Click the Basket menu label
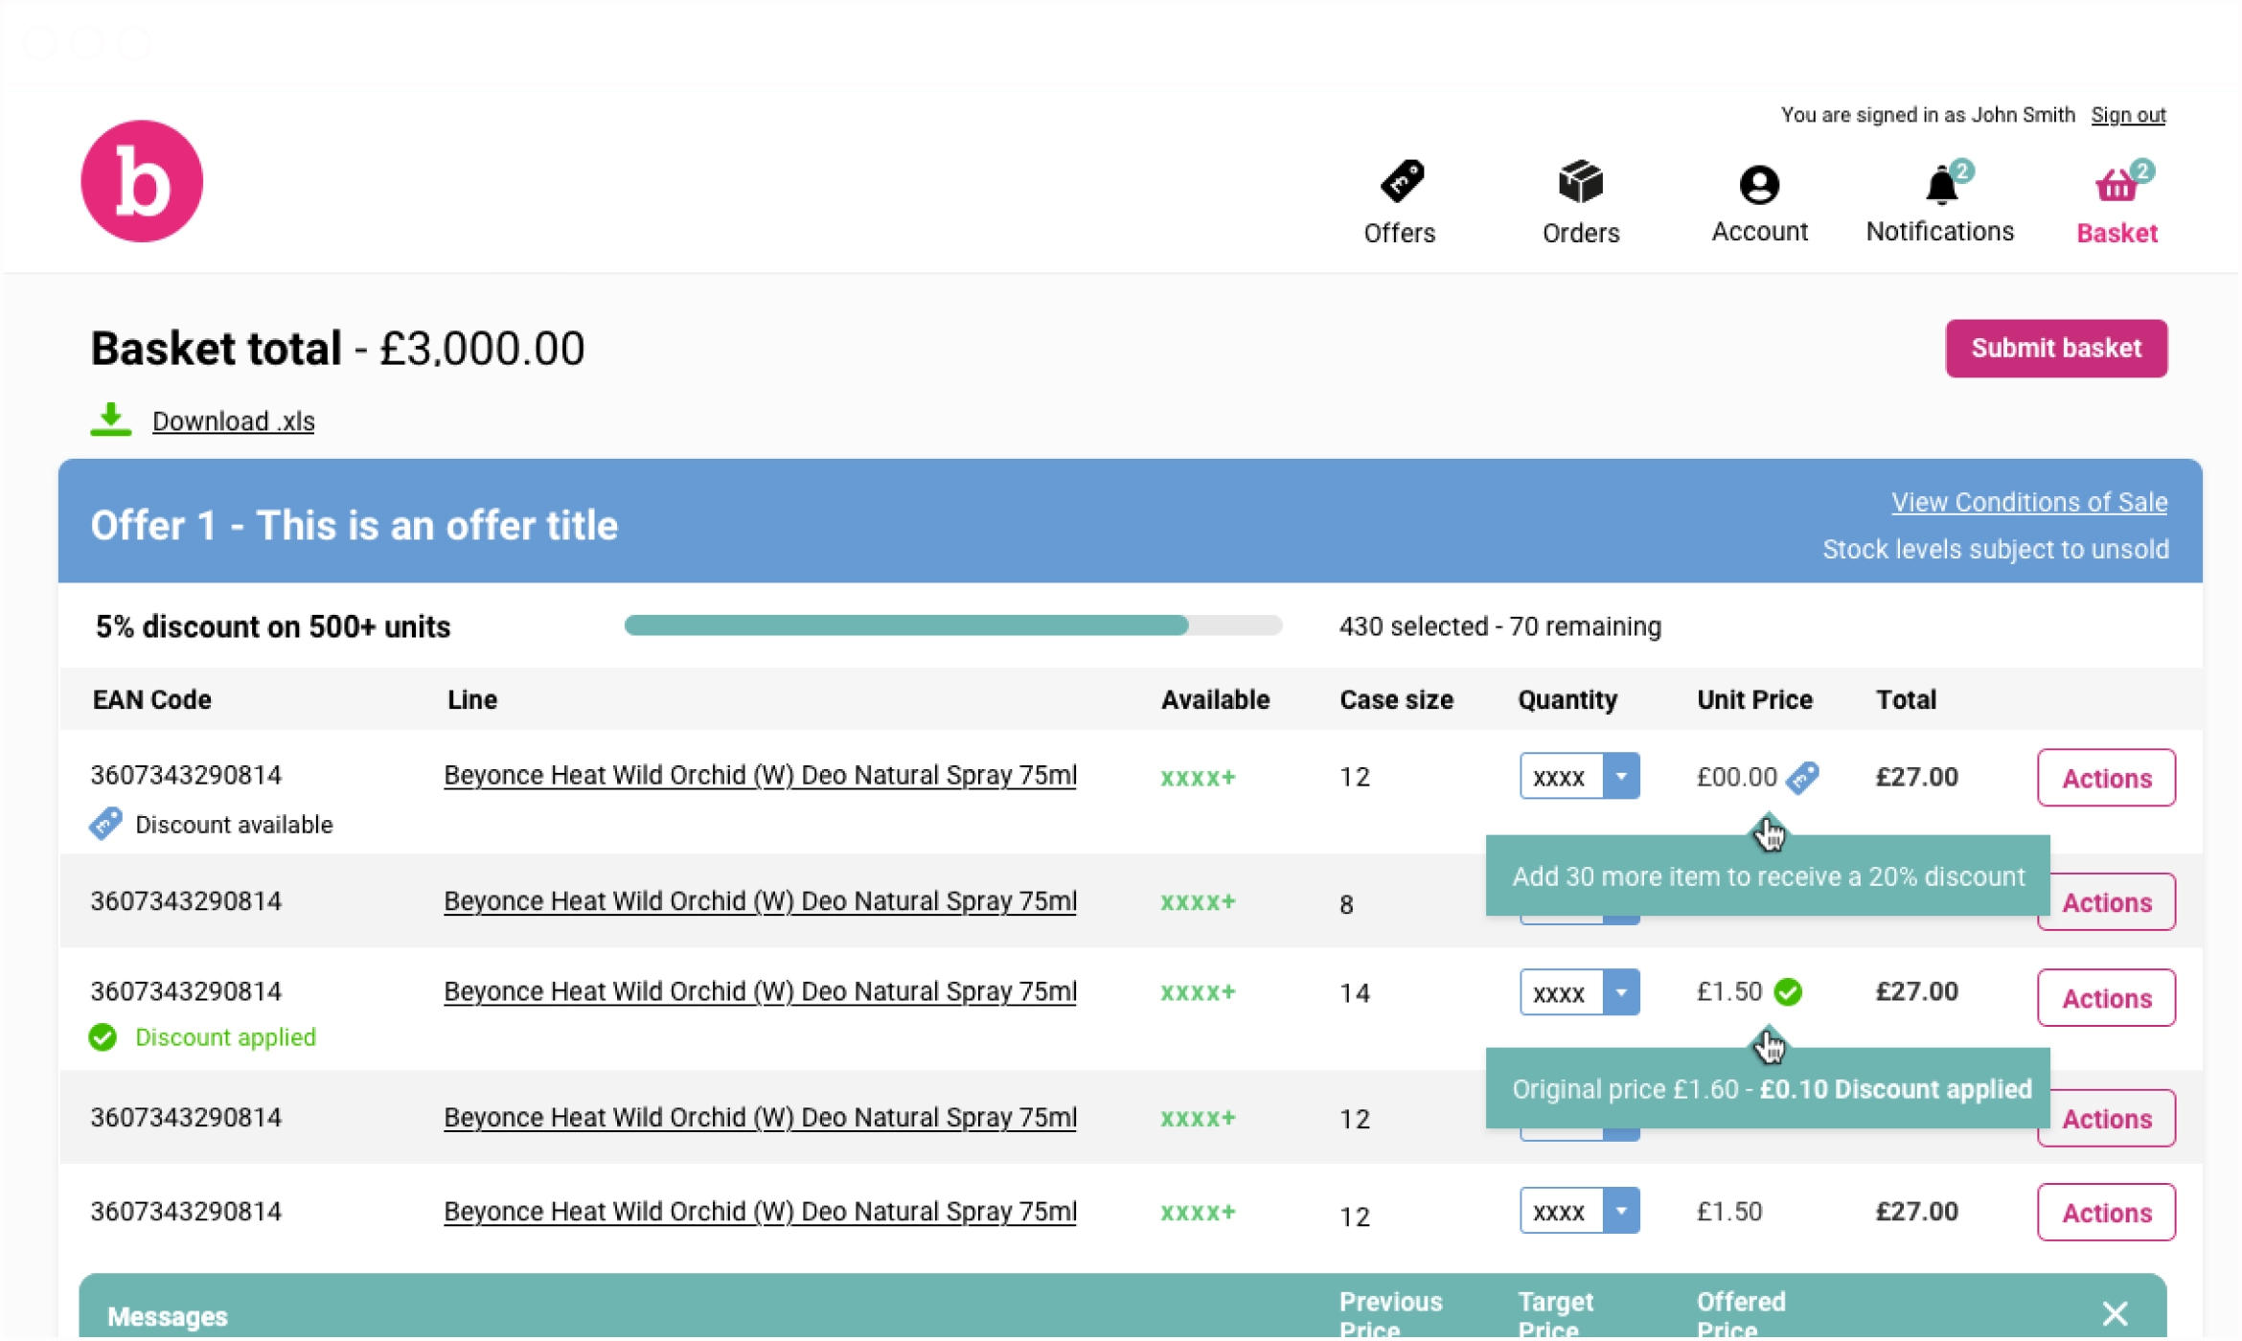Screen dimensions: 2242x1341 [2117, 233]
